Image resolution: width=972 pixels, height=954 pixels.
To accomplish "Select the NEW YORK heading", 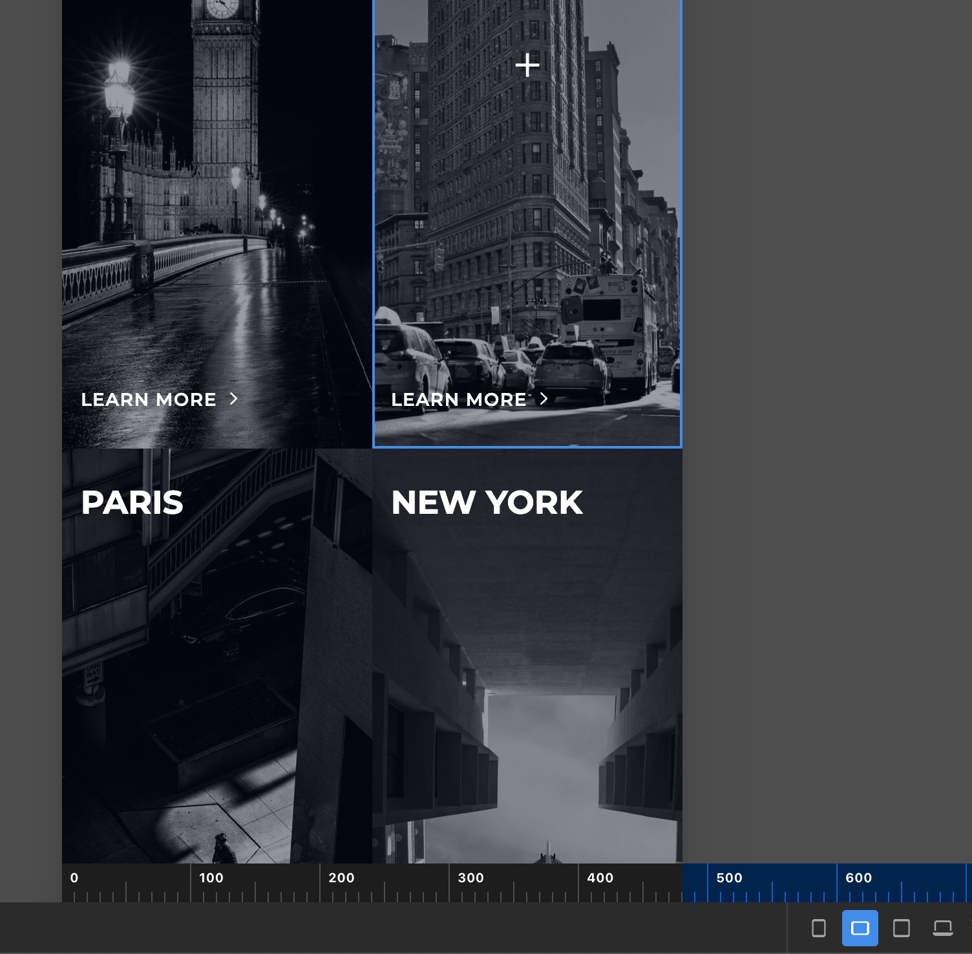I will (x=487, y=502).
